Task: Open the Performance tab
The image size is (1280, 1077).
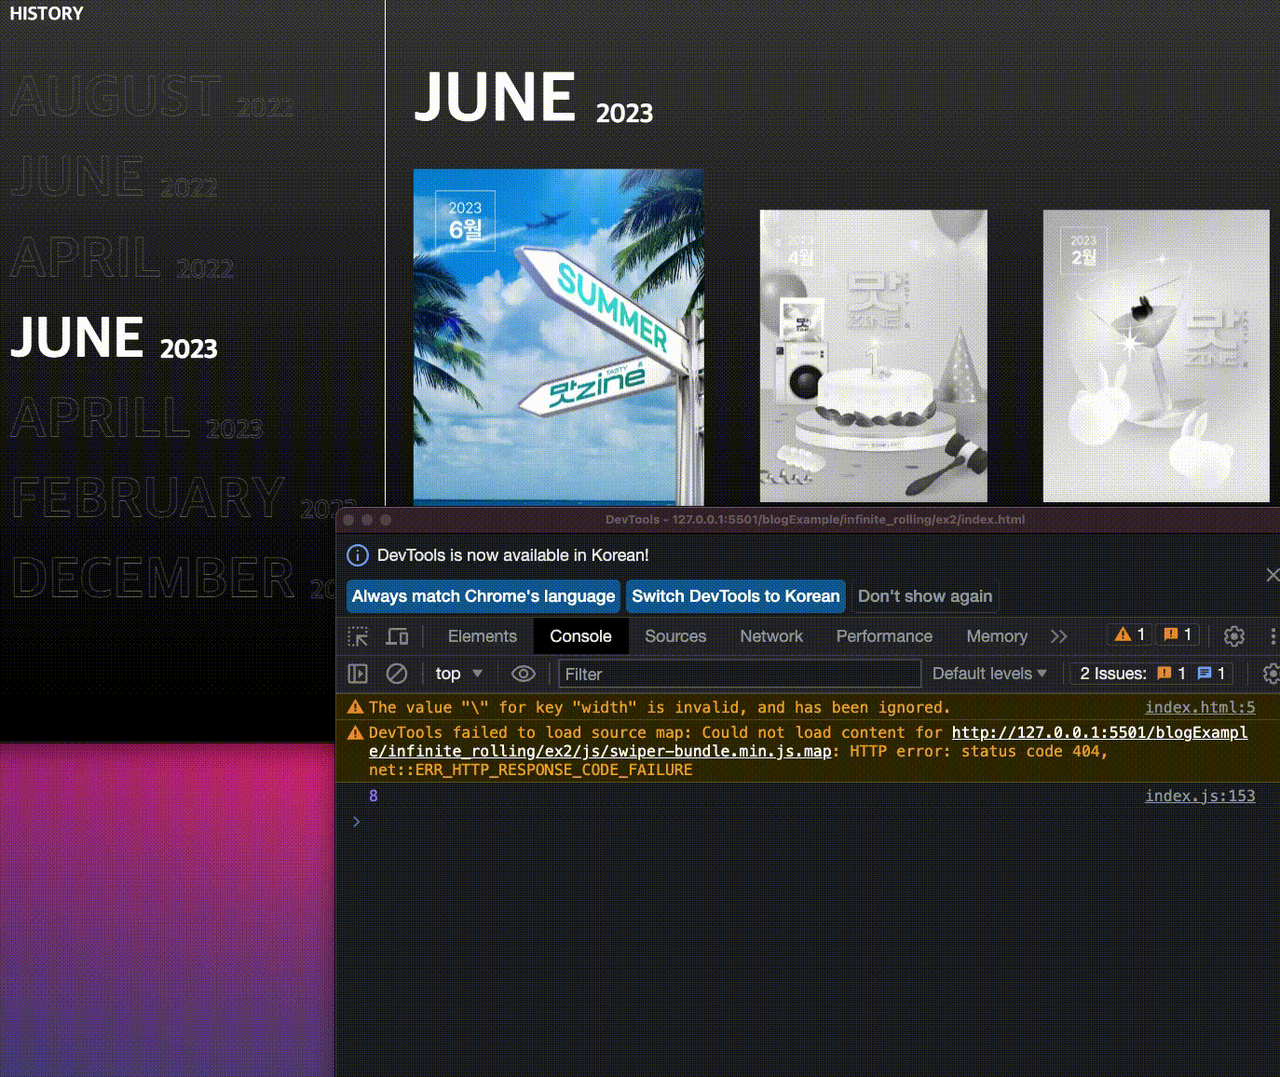Action: coord(884,636)
